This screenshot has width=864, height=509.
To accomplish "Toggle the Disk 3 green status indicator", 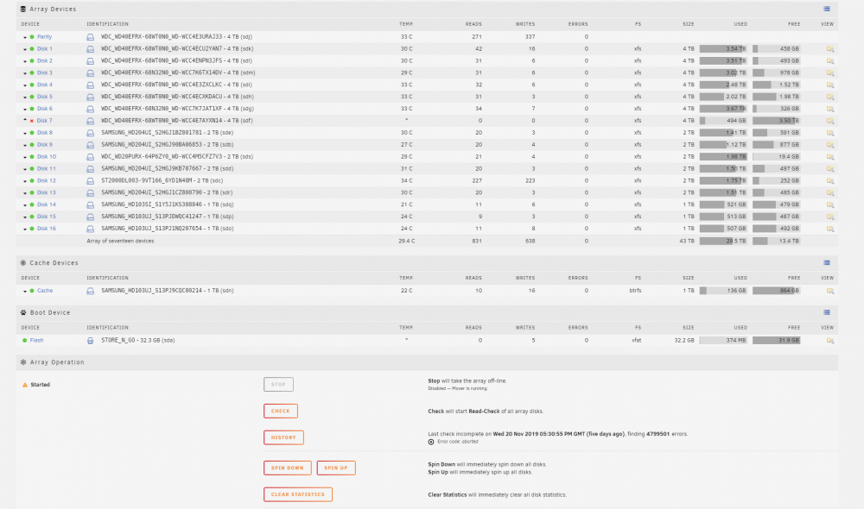I will click(x=32, y=72).
